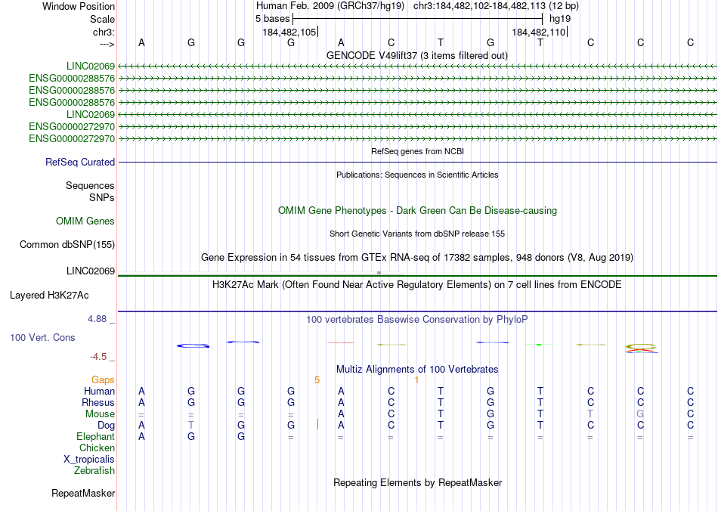This screenshot has width=718, height=511.
Task: Open the H3K27Ac Mark ENCODE title
Action: click(417, 285)
